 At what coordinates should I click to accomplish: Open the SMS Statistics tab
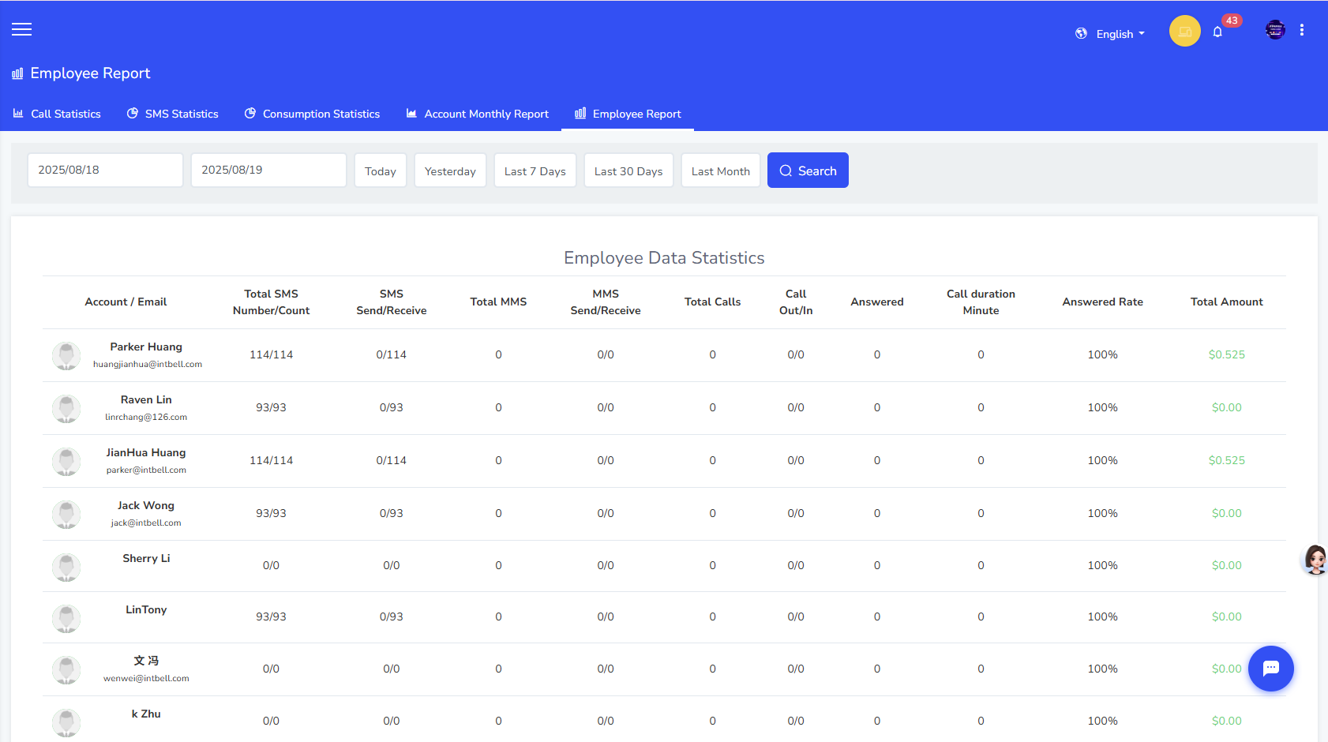tap(173, 114)
